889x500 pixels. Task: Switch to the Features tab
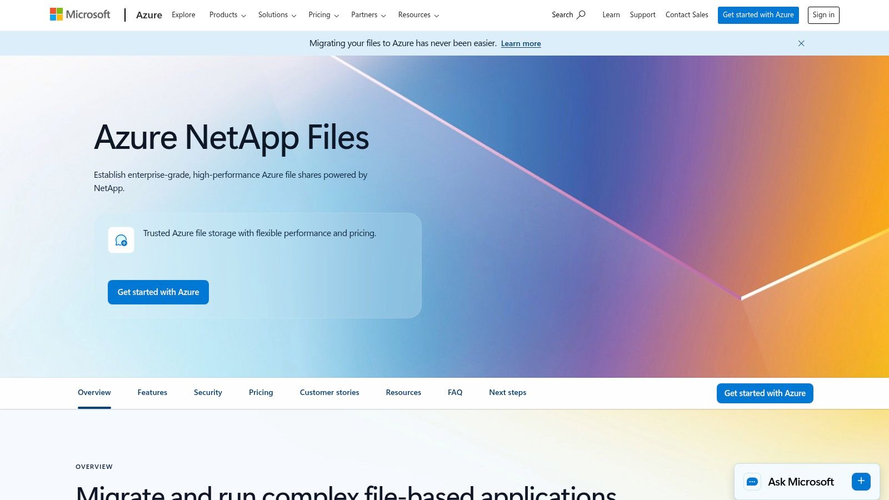[x=152, y=392]
